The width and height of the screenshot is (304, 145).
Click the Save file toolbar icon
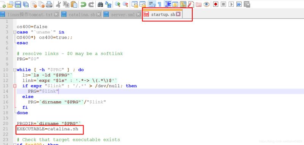pyautogui.click(x=18, y=4)
